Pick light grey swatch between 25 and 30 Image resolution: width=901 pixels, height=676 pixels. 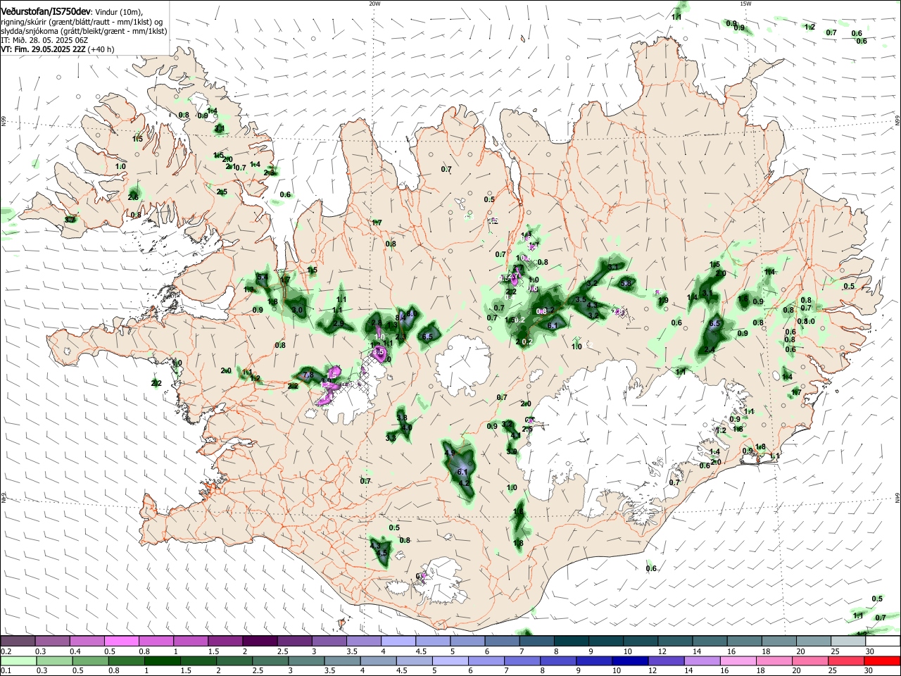[848, 641]
